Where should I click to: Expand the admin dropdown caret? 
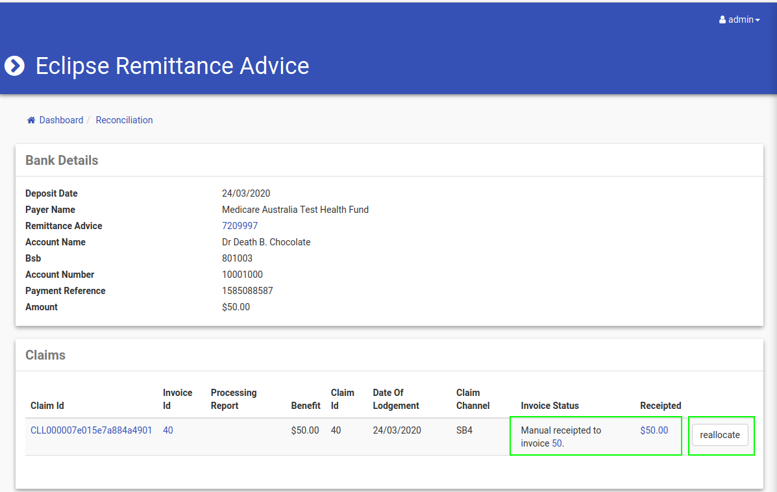[x=758, y=21]
